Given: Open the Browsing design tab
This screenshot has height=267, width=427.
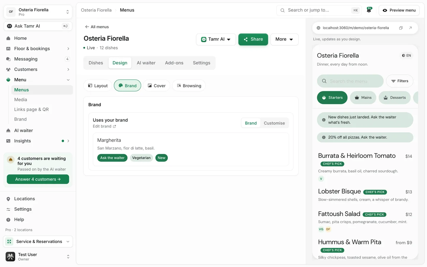Looking at the screenshot, I should pos(189,86).
